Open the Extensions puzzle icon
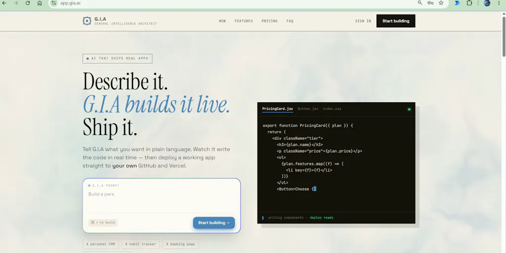The width and height of the screenshot is (506, 253). pyautogui.click(x=469, y=3)
